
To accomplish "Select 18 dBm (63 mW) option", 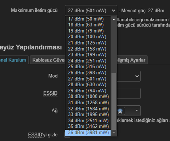I will (x=88, y=25).
